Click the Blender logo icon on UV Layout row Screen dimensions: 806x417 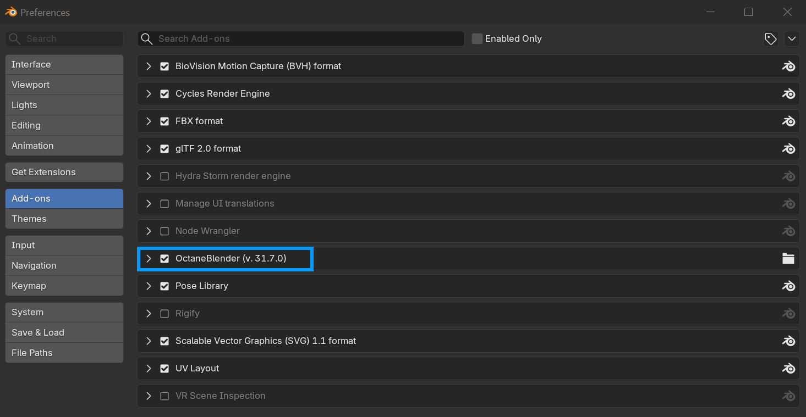tap(788, 368)
